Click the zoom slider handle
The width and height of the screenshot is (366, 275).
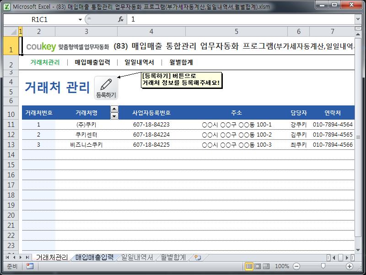tap(323, 266)
